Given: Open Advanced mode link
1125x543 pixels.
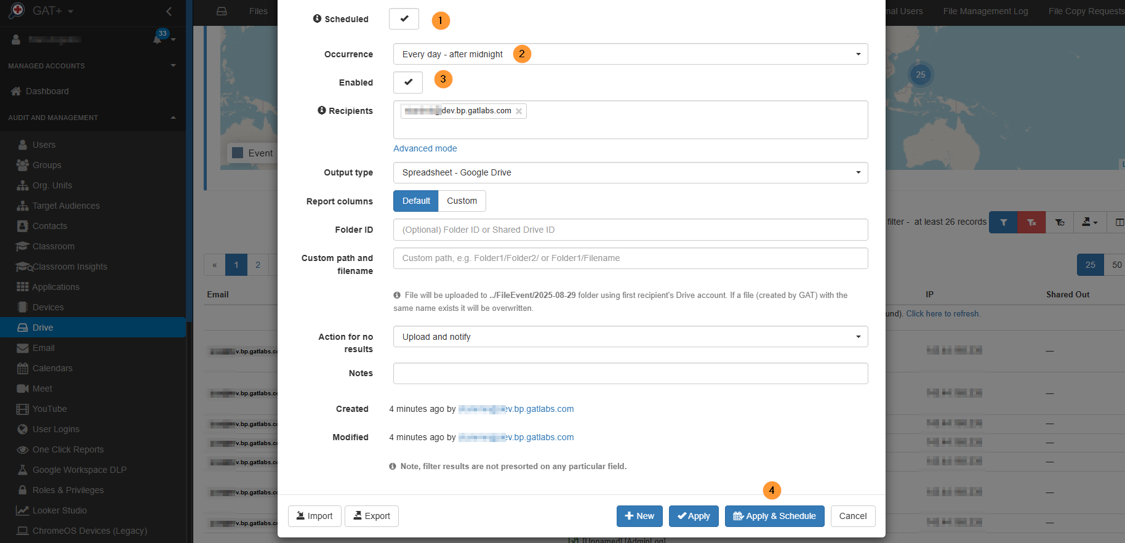Looking at the screenshot, I should tap(425, 148).
